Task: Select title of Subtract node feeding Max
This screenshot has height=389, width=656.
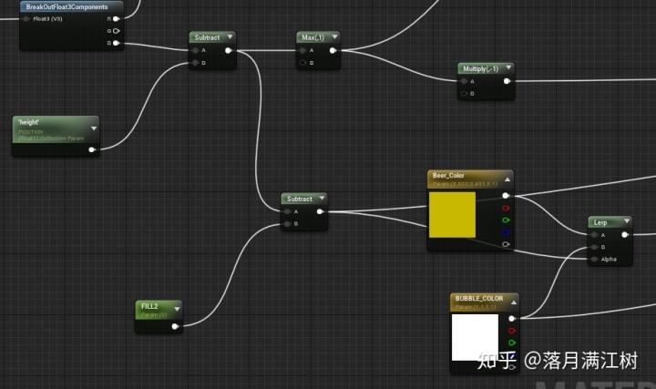Action: [x=207, y=37]
